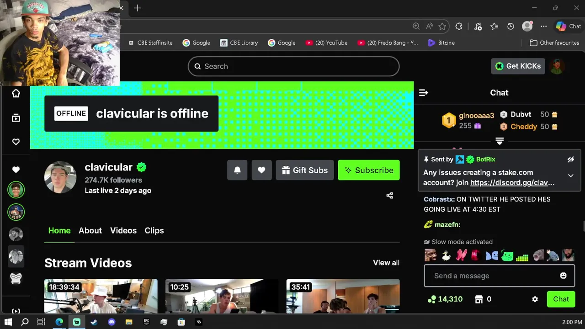Switch to the Clips tab
Viewport: 585px width, 329px height.
pos(154,230)
